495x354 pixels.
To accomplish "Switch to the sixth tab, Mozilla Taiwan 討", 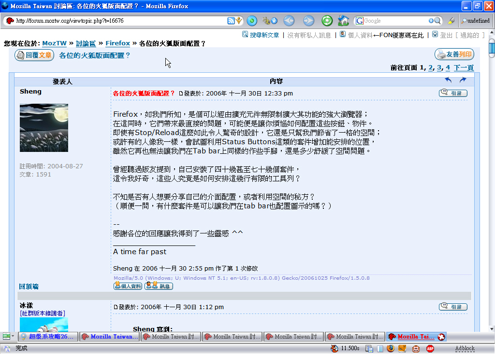I will [x=355, y=337].
